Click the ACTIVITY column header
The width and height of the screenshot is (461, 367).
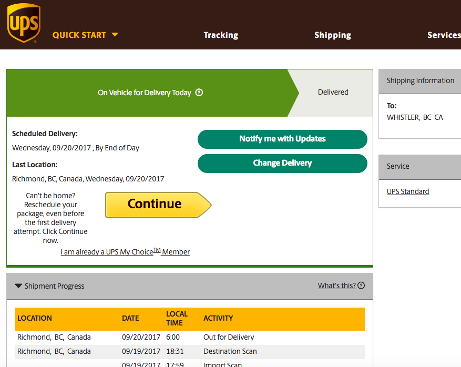click(x=218, y=318)
